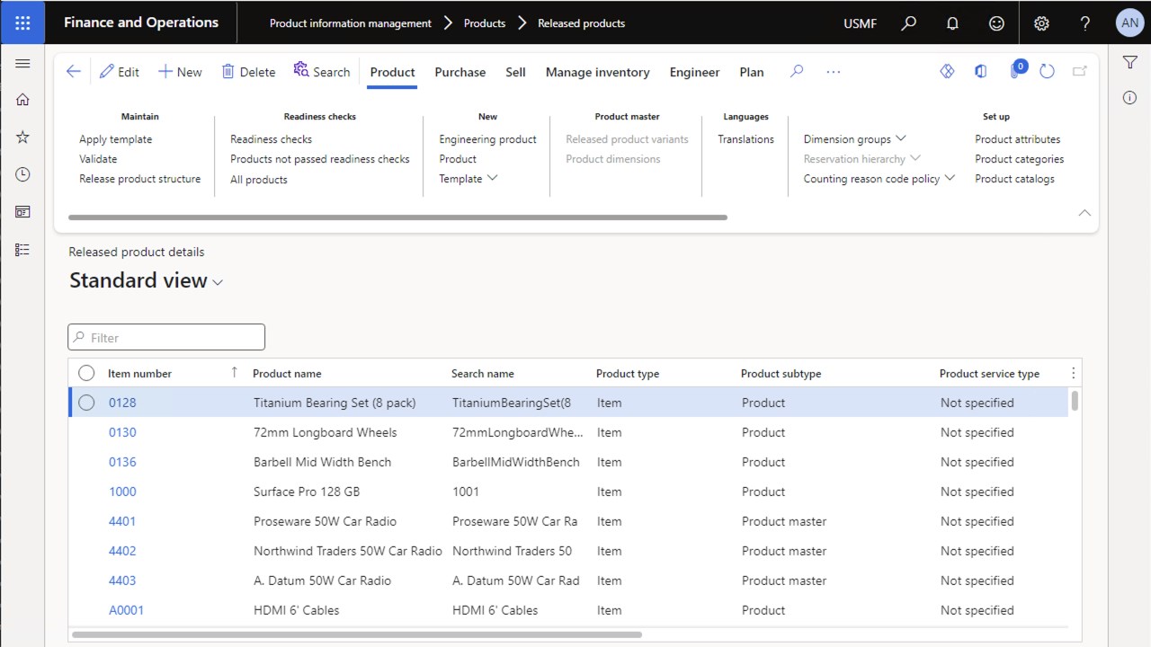Expand the Template dropdown
The height and width of the screenshot is (647, 1151).
[468, 179]
